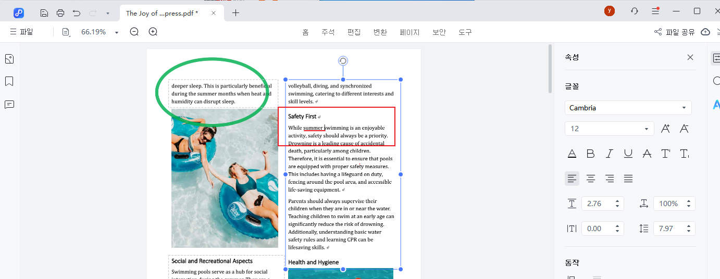Viewport: 720px width, 279px height.
Task: Zoom in with the plus magnifier
Action: tap(153, 32)
